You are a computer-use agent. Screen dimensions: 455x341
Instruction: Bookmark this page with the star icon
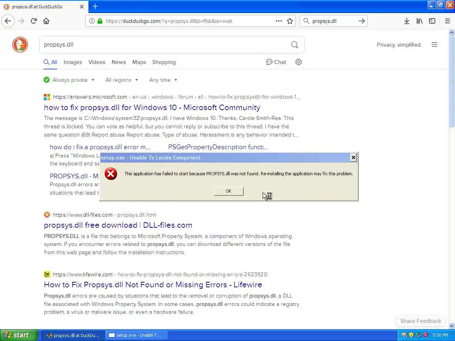click(290, 21)
